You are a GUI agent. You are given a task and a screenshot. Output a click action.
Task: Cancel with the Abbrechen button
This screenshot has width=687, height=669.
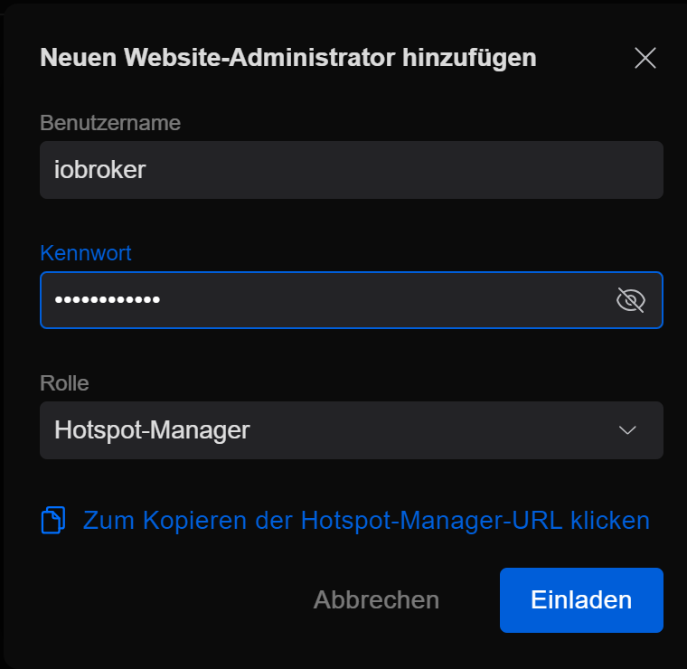(376, 600)
